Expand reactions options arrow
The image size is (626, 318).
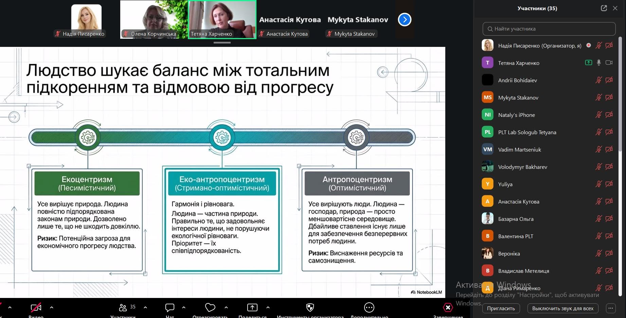pyautogui.click(x=226, y=307)
